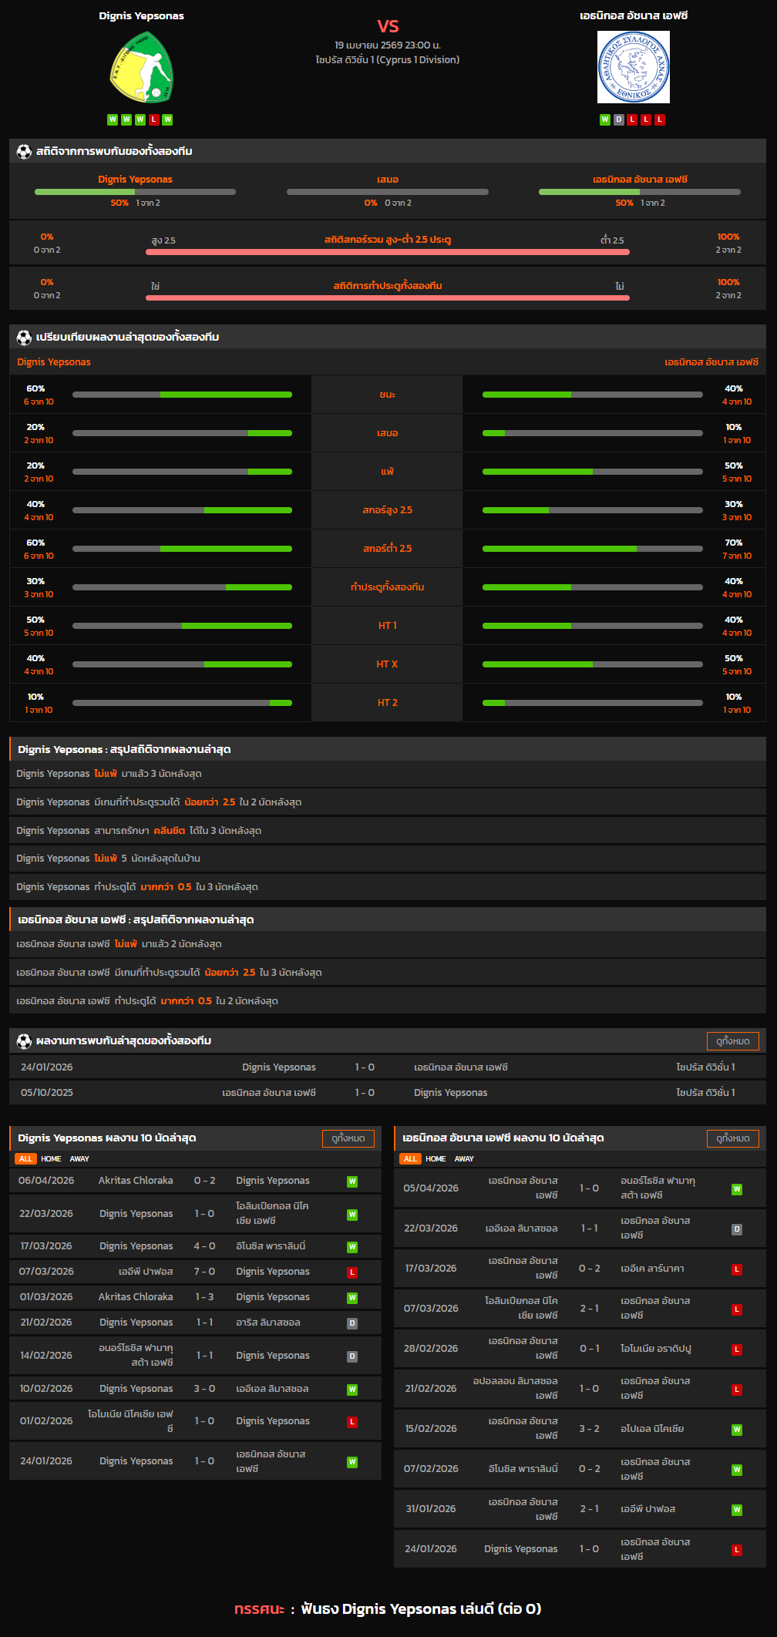Viewport: 777px width, 1637px height.
Task: Click the over-under 2.5 goals stat bar
Action: (388, 251)
